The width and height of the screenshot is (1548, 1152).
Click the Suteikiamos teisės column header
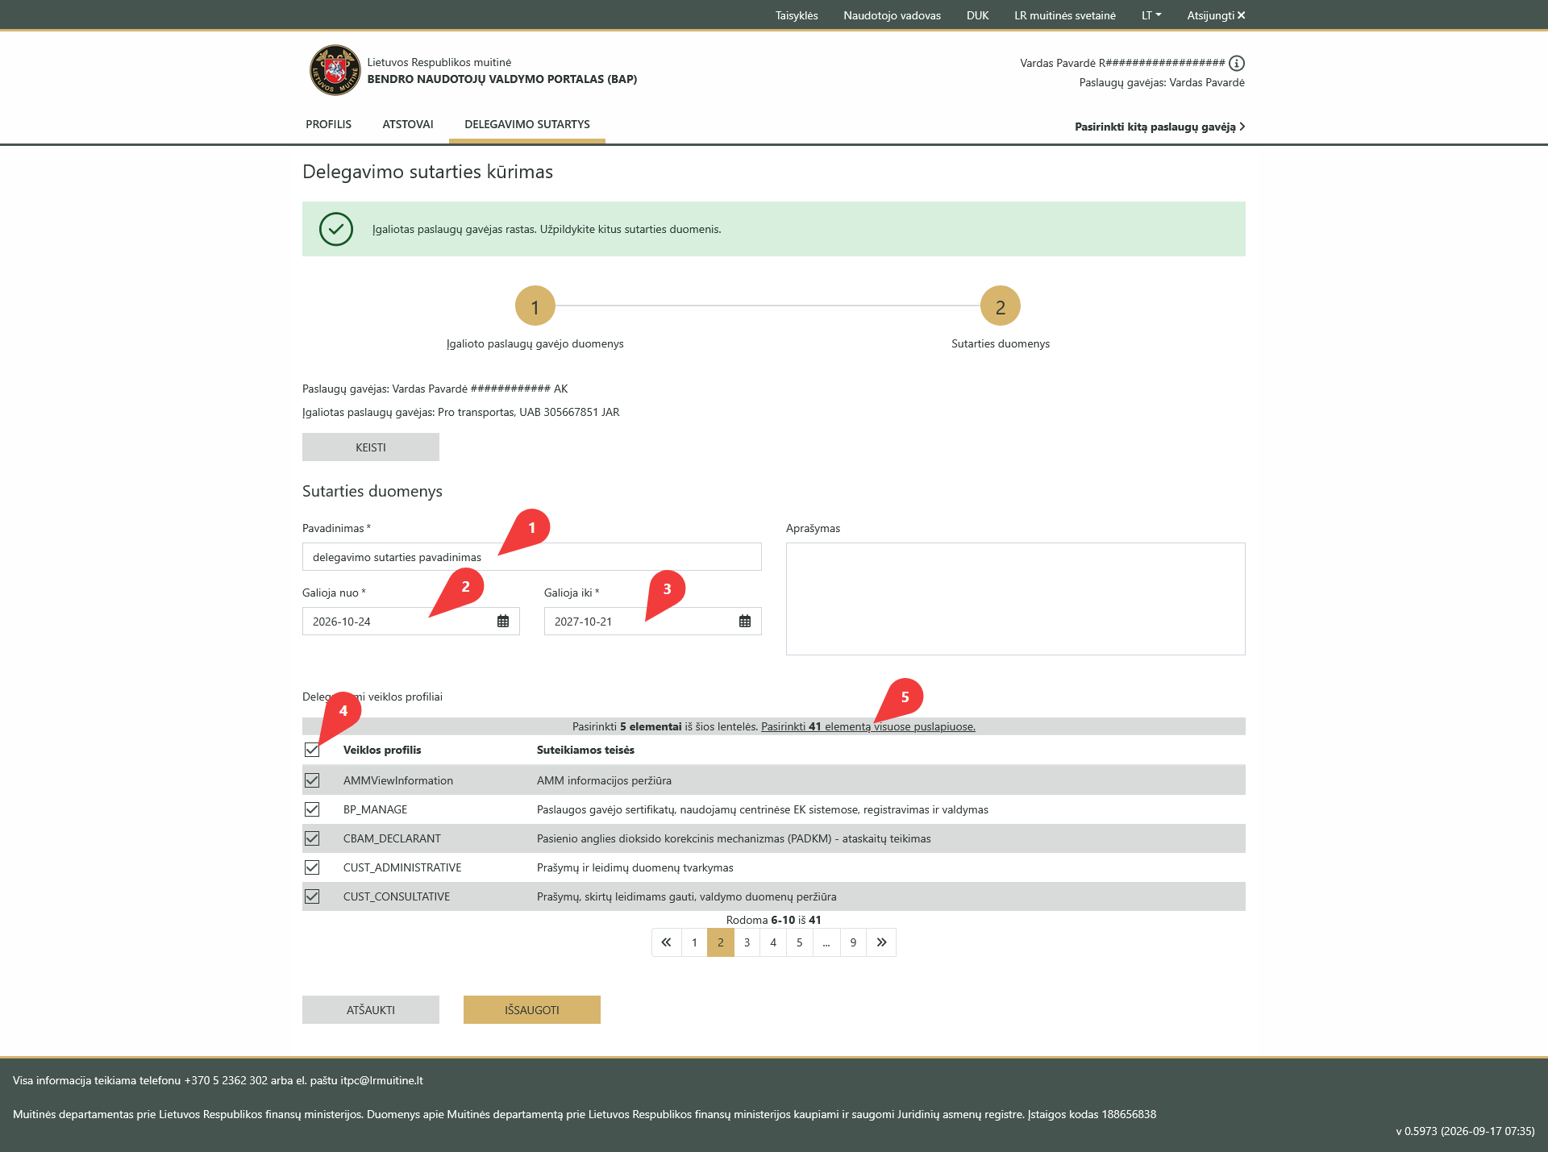(585, 750)
